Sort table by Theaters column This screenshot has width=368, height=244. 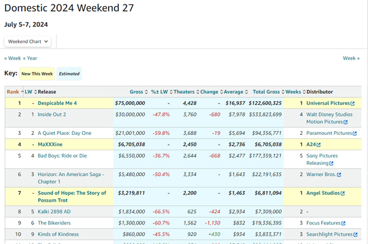point(186,92)
